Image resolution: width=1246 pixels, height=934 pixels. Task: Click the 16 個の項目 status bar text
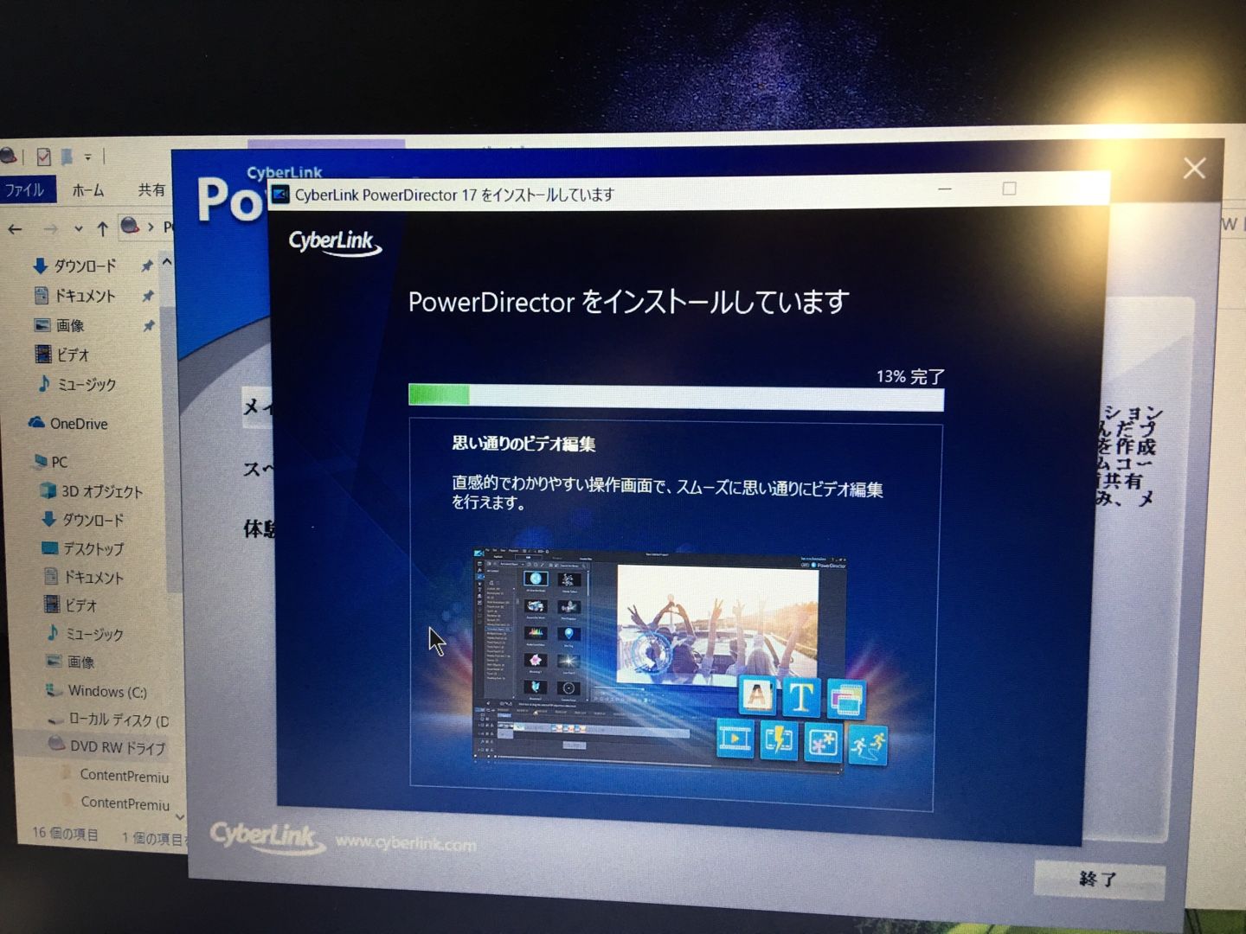65,834
